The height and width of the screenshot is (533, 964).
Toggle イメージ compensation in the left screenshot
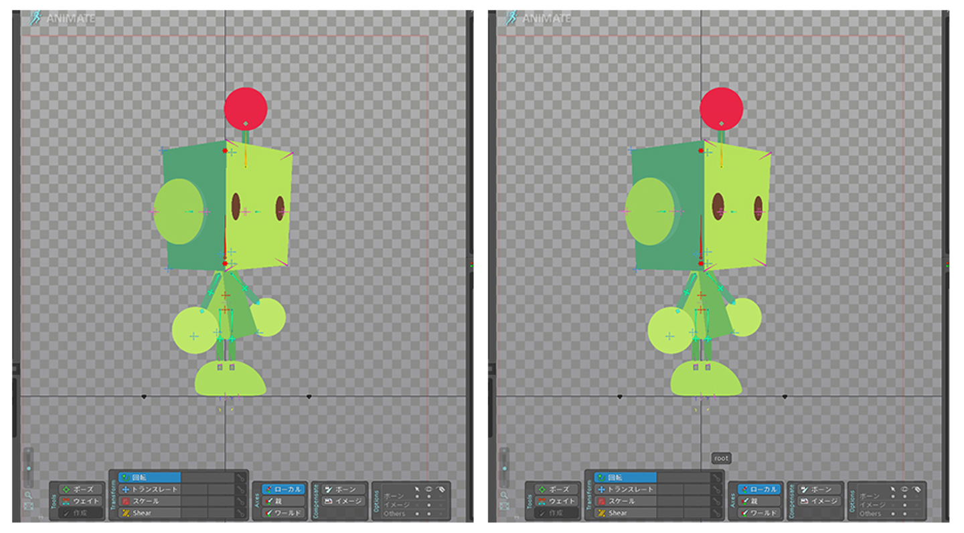[x=343, y=501]
